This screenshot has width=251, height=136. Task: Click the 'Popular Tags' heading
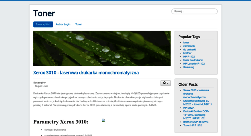pos(189,37)
